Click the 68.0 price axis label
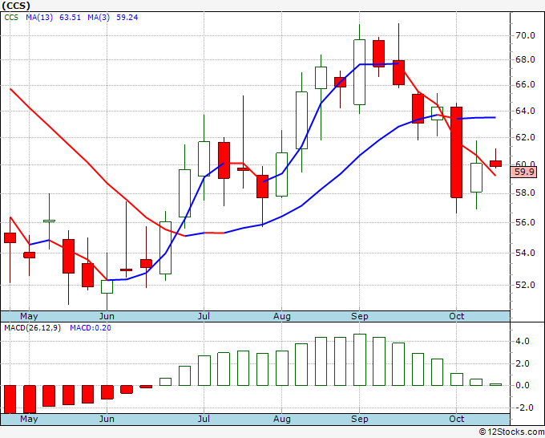The width and height of the screenshot is (545, 438). tap(524, 60)
